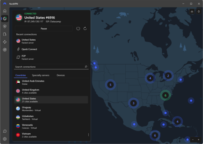Click the 2 server cluster on map
The image size is (203, 144).
coord(168,76)
